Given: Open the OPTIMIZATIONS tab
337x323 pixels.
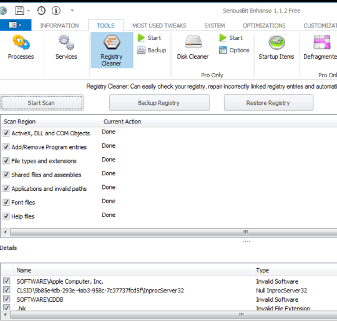Looking at the screenshot, I should point(264,26).
